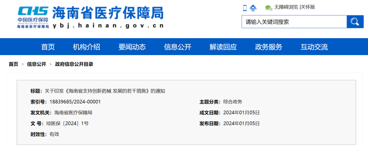Select 要闻动态 in the nav bar
The image size is (368, 147).
coord(132,47)
